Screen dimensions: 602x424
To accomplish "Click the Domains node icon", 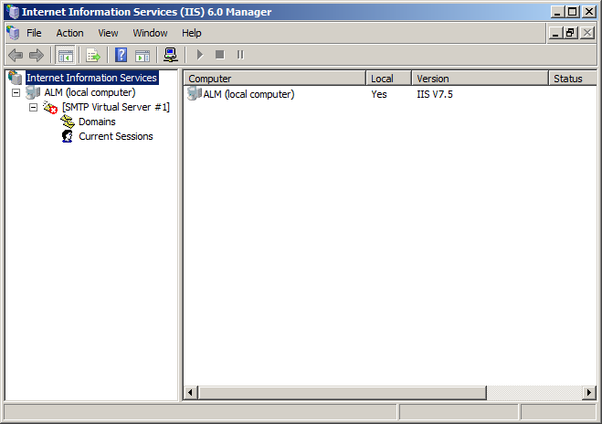I will [x=68, y=122].
